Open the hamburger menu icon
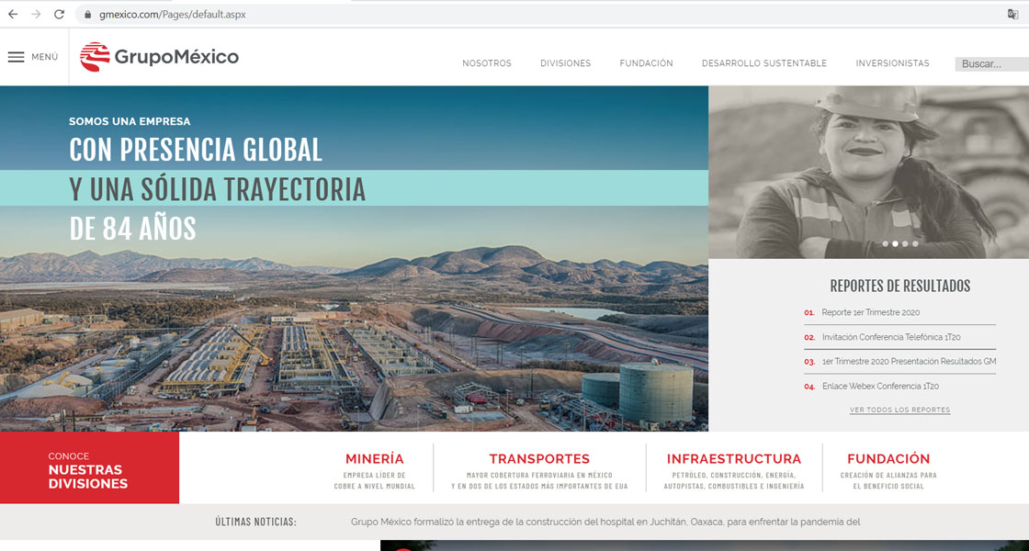The width and height of the screenshot is (1029, 551). tap(17, 57)
